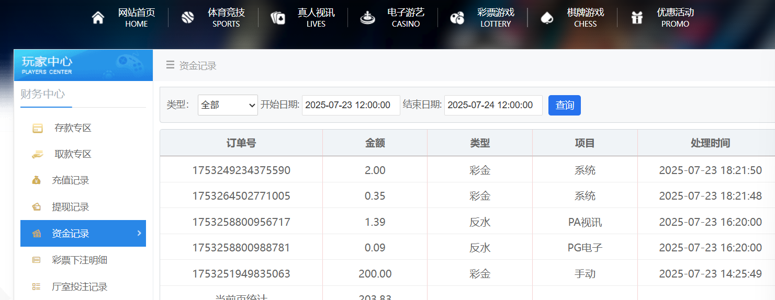Click the 开始日期 start date field
The width and height of the screenshot is (775, 300).
click(351, 105)
